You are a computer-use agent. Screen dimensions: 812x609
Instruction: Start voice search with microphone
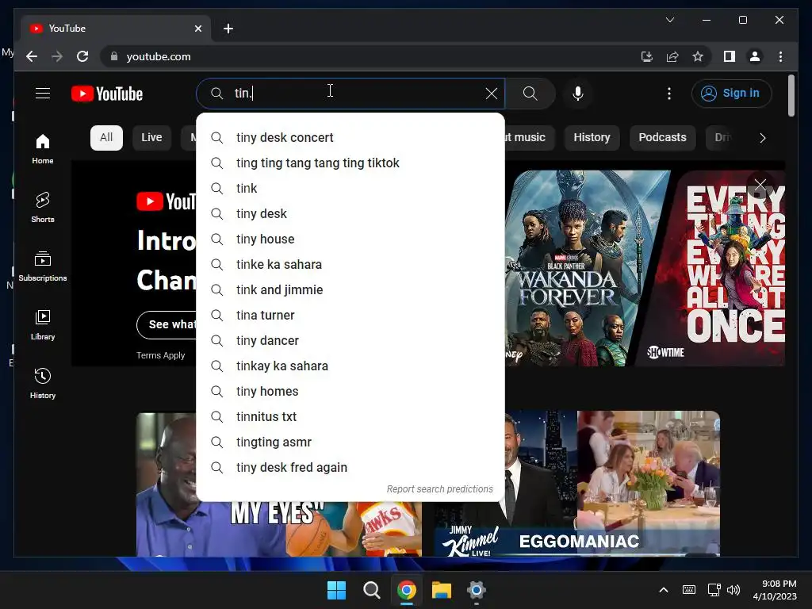[x=578, y=94]
